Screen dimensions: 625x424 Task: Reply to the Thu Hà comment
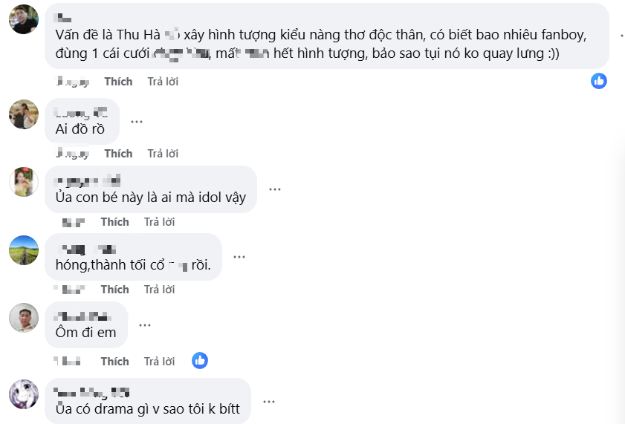point(163,81)
